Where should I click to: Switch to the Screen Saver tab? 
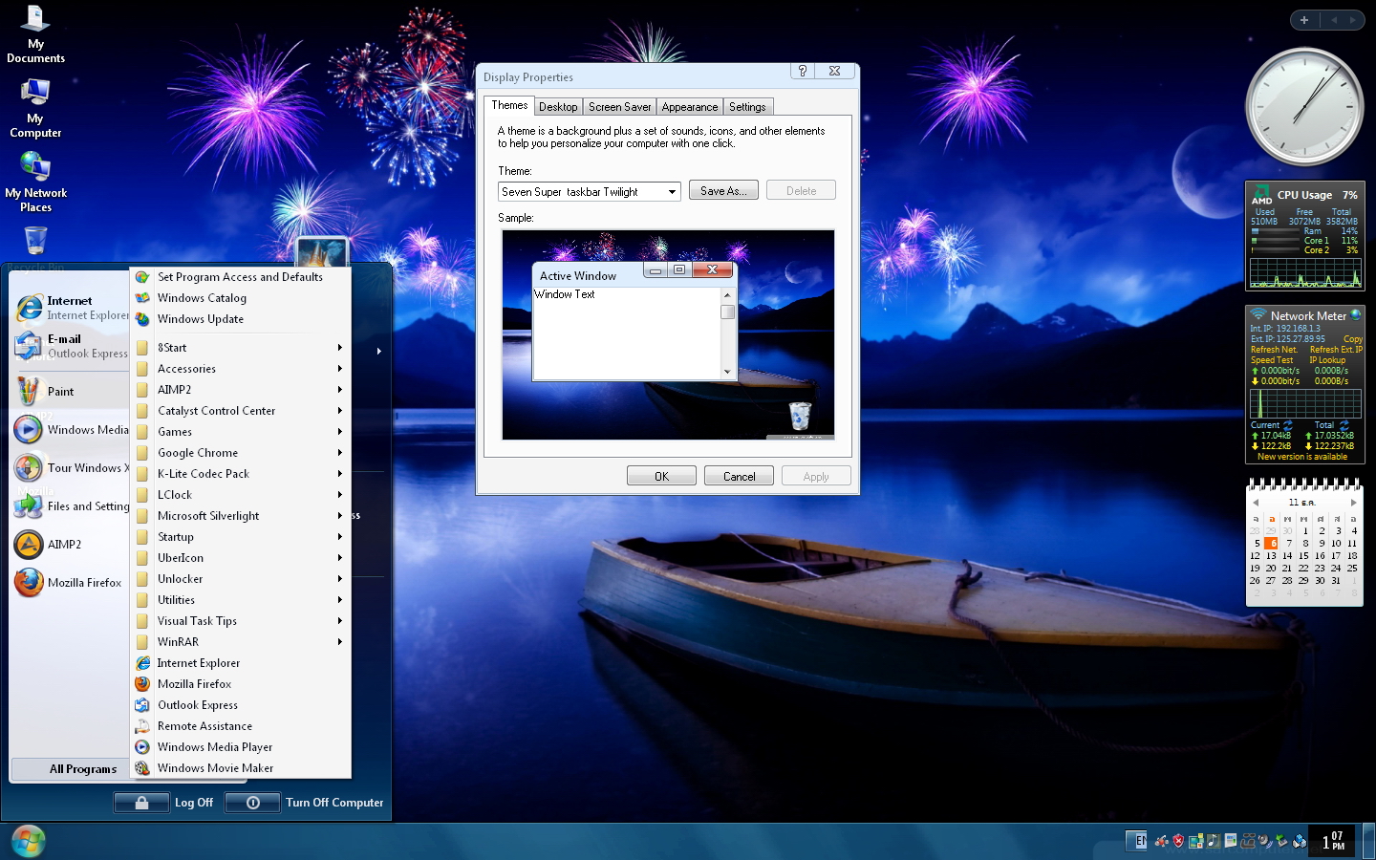click(x=619, y=106)
